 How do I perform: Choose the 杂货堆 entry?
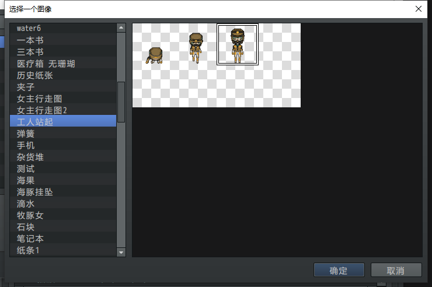click(63, 157)
